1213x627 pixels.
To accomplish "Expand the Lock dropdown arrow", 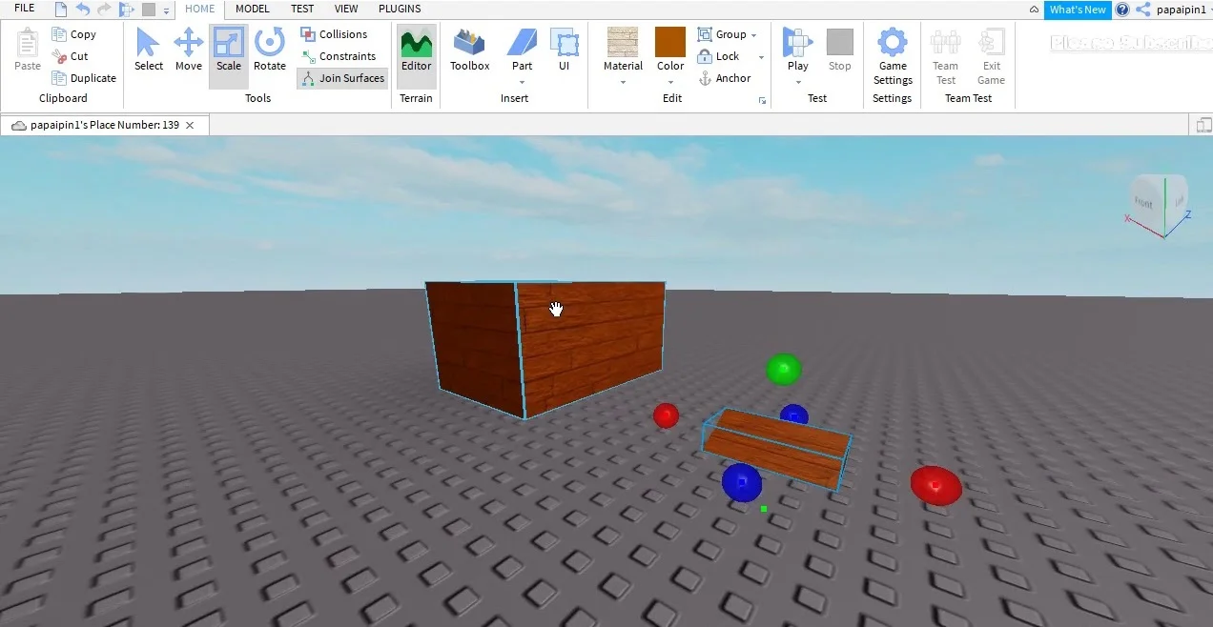I will pyautogui.click(x=761, y=57).
